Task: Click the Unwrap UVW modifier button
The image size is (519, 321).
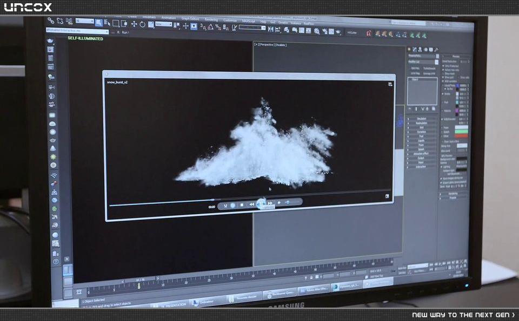Action: point(429,74)
